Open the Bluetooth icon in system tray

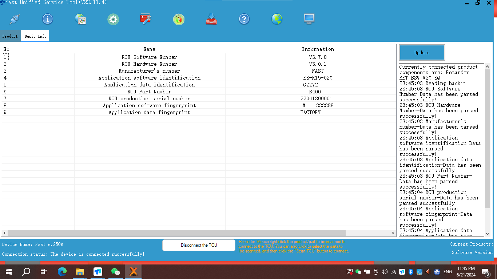410,272
